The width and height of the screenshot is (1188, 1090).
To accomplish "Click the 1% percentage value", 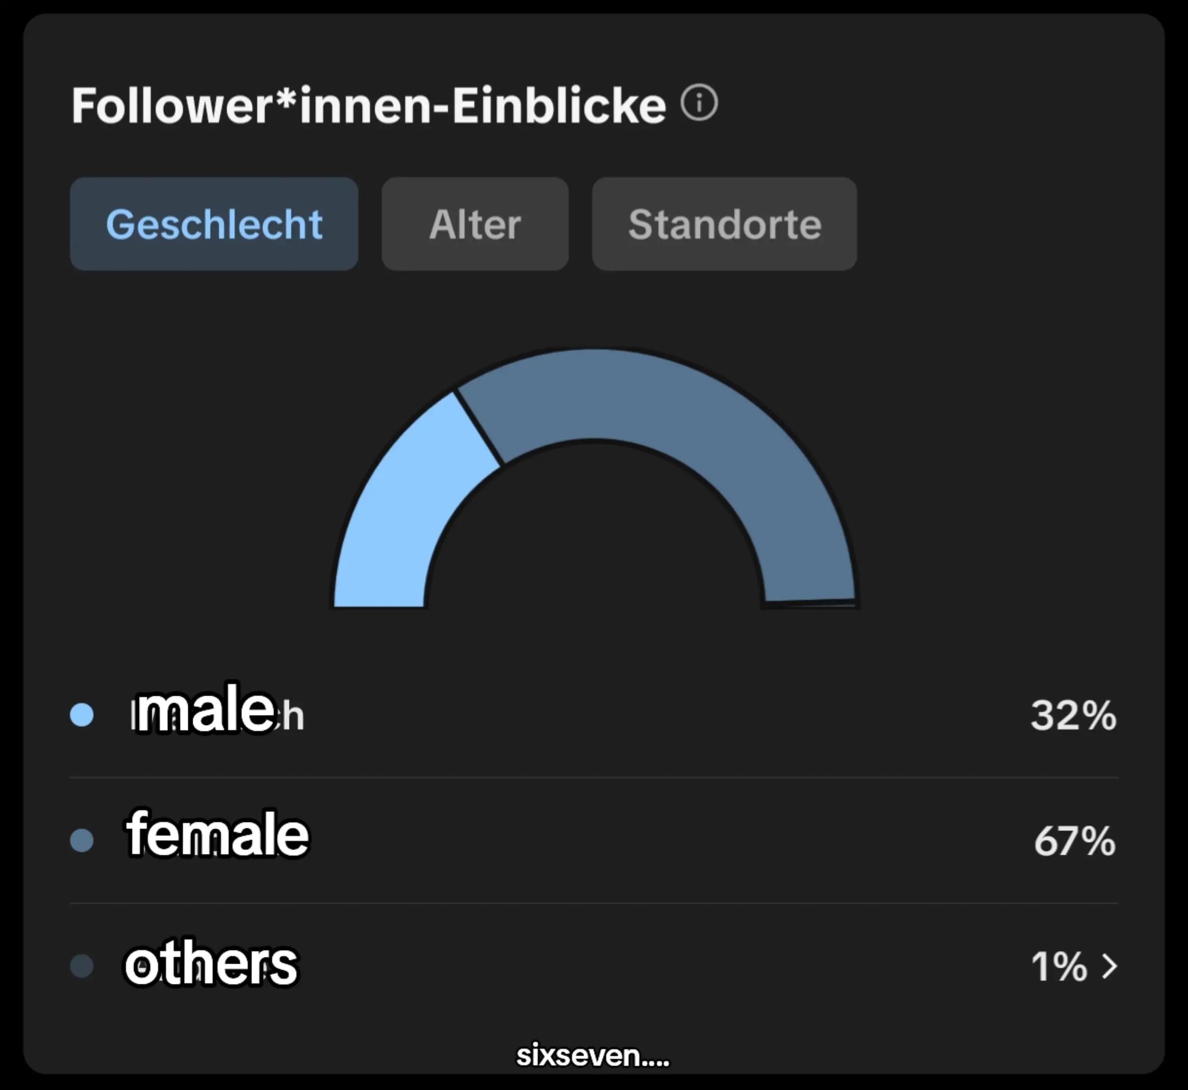I will pyautogui.click(x=1059, y=967).
